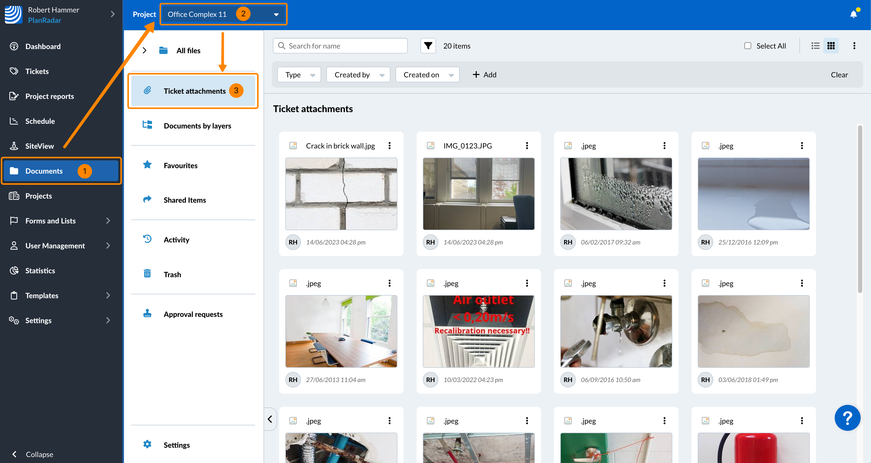The image size is (871, 463).
Task: Click the 20 items count label
Action: [457, 46]
